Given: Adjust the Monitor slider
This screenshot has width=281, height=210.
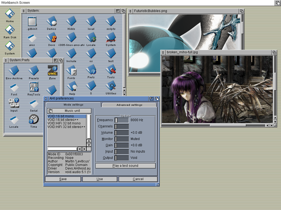Looking at the screenshot, I should [x=122, y=139].
